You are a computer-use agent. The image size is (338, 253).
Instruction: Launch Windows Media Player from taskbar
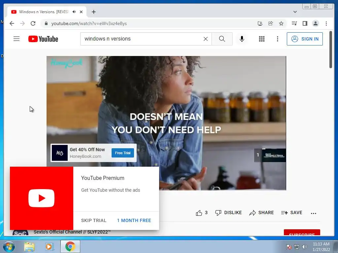click(50, 247)
